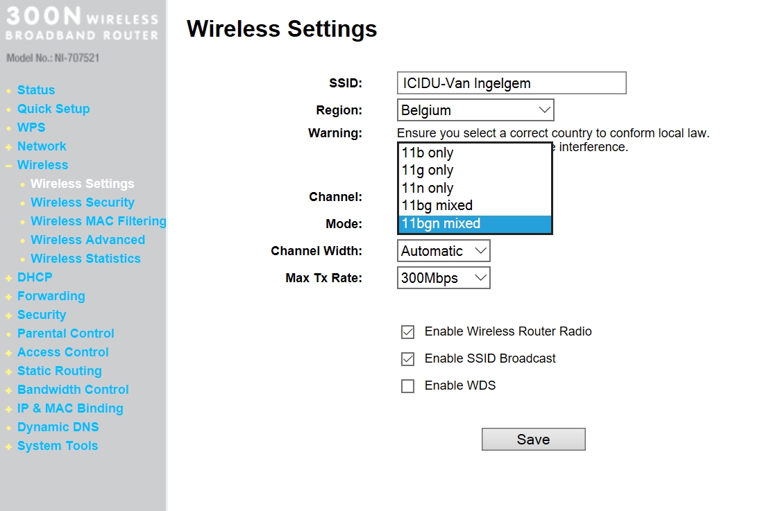This screenshot has height=511, width=760.
Task: Save the wireless settings
Action: [533, 440]
